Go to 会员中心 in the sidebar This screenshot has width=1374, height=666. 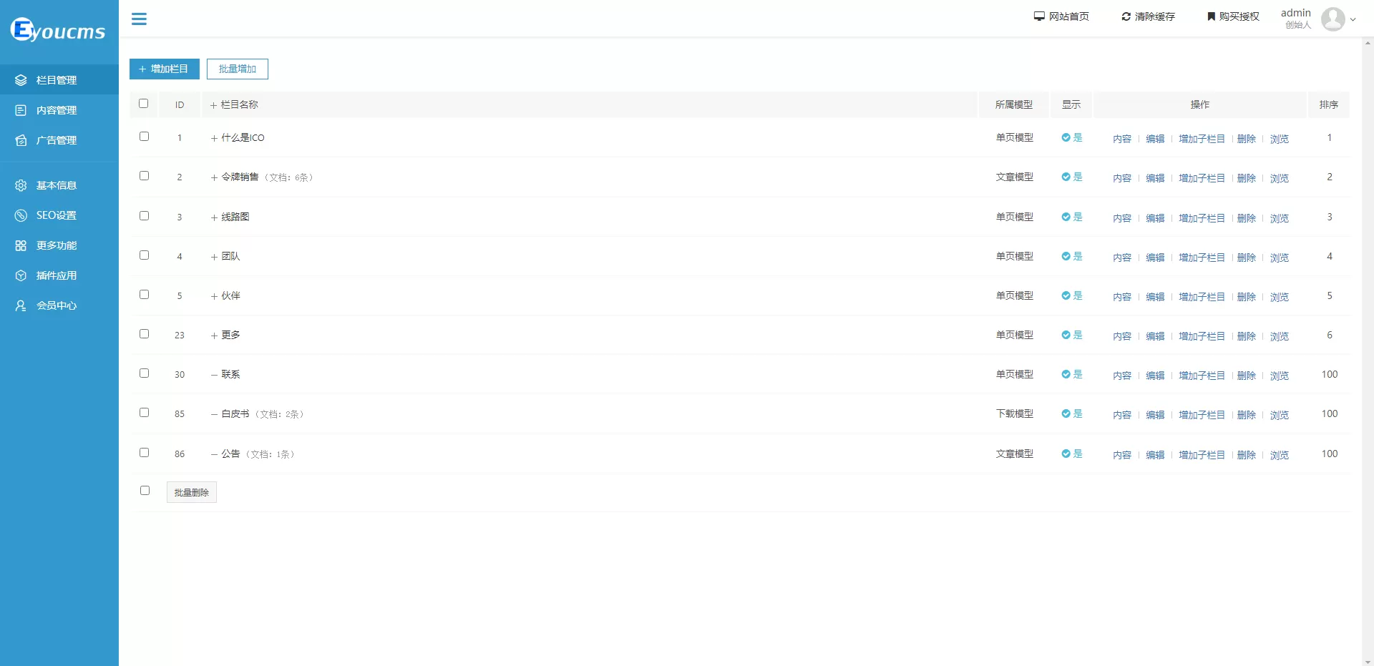coord(56,305)
